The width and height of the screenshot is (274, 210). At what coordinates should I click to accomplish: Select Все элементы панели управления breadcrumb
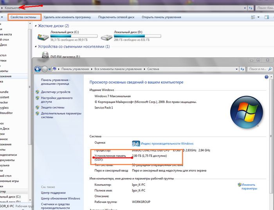coord(118,69)
